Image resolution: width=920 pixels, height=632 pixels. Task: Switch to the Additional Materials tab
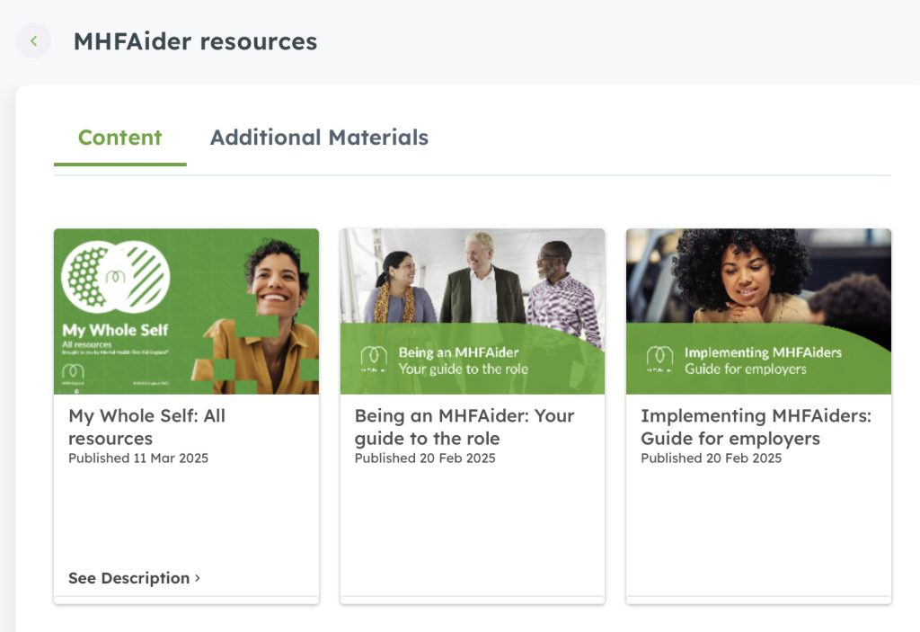coord(319,138)
